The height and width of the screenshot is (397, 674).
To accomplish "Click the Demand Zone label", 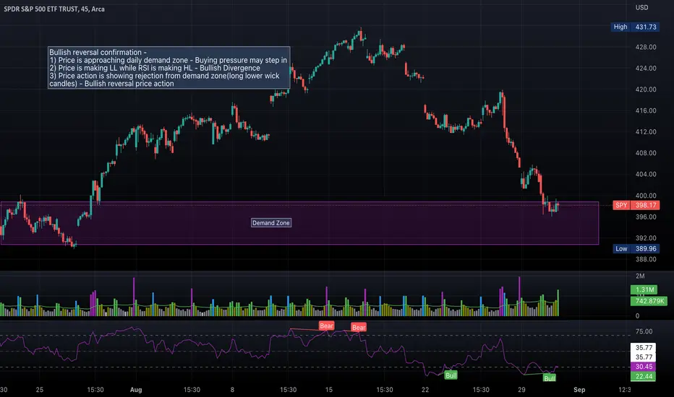I will (270, 223).
